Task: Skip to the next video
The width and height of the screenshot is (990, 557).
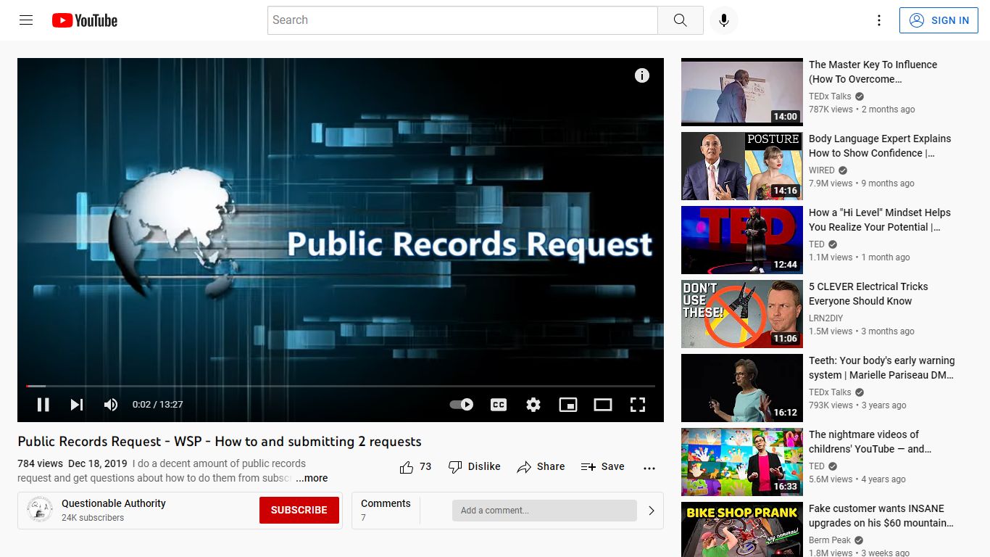Action: [x=77, y=405]
